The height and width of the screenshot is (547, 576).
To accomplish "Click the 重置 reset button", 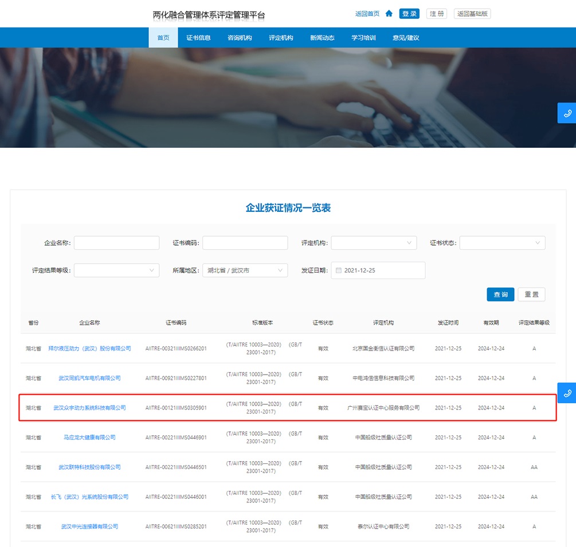I will (x=531, y=294).
